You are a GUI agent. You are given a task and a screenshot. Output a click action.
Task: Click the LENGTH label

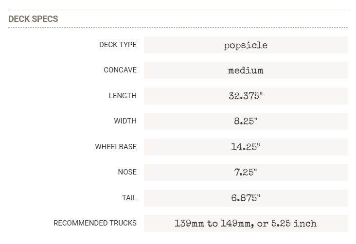tap(123, 96)
